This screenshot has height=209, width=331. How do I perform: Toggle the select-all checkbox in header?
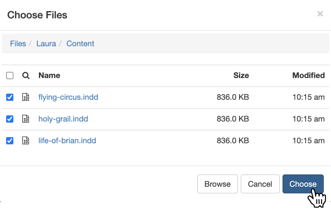[9, 75]
